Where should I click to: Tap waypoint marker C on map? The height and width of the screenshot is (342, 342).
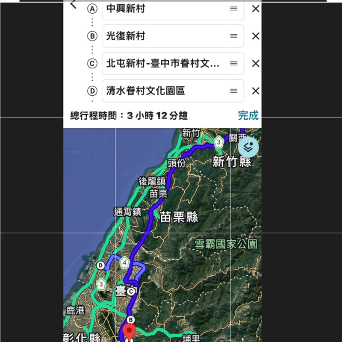[131, 292]
